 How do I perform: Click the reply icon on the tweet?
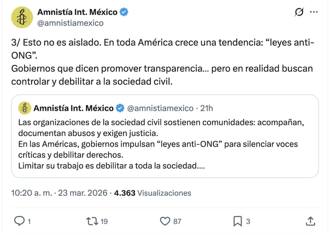pos(20,221)
